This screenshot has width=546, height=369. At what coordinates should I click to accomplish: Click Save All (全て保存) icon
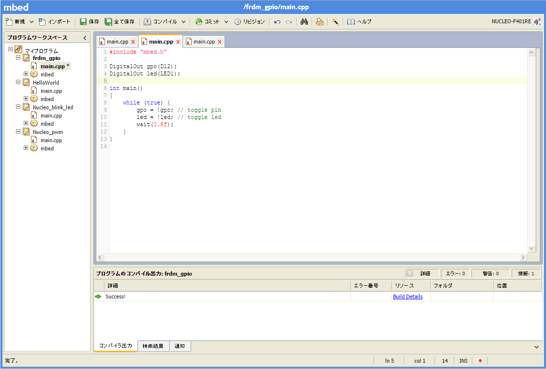(x=108, y=22)
